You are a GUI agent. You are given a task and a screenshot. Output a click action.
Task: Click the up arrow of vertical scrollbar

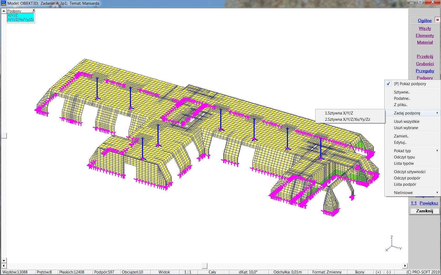click(x=4, y=11)
